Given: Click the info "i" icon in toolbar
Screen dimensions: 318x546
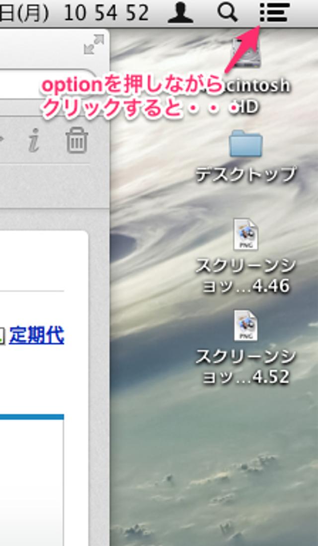Looking at the screenshot, I should point(34,140).
